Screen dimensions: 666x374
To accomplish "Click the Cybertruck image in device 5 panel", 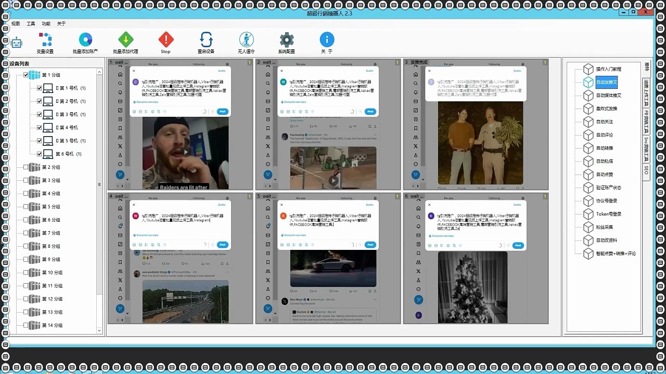I will (x=333, y=269).
